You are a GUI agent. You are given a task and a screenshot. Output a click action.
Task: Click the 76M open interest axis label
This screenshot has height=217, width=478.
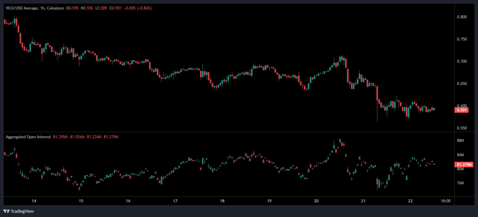click(x=460, y=183)
